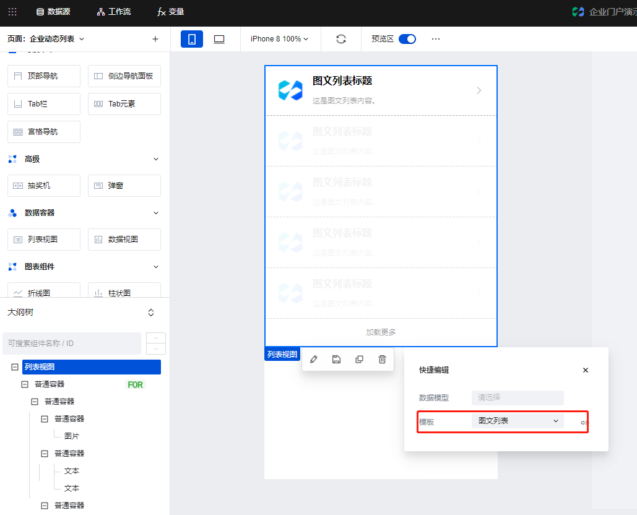Switch to mobile device view
The width and height of the screenshot is (637, 515).
[192, 39]
